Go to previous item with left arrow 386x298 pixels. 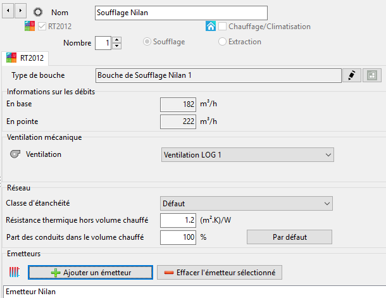pos(8,11)
